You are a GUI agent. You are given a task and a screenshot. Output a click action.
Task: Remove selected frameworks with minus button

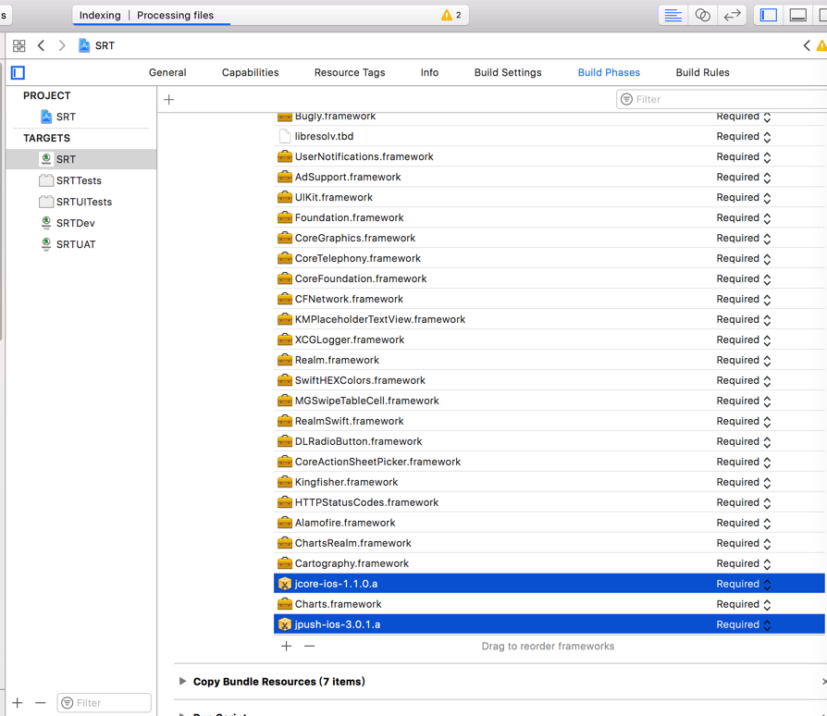coord(310,646)
